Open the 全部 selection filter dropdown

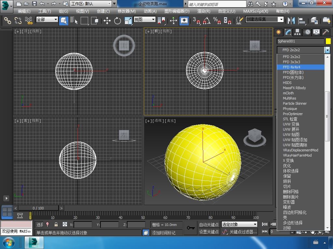[47, 19]
